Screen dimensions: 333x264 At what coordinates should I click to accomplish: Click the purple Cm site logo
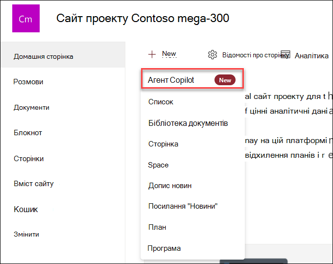(26, 19)
